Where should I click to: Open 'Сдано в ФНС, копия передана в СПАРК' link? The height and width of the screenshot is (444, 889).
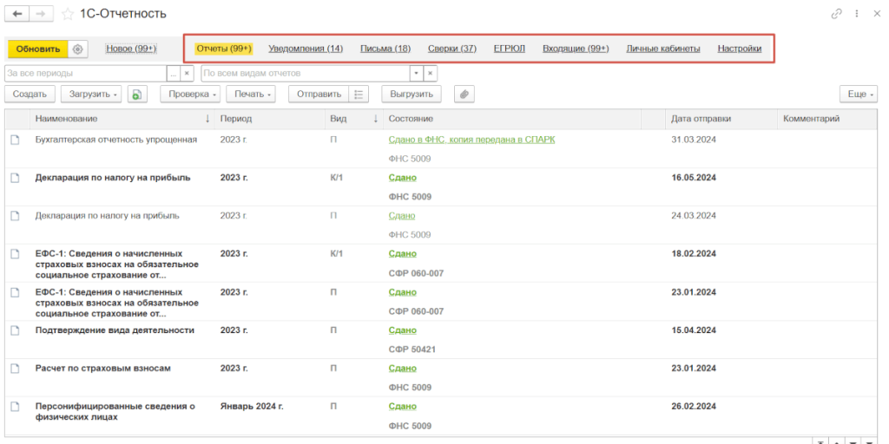[471, 140]
